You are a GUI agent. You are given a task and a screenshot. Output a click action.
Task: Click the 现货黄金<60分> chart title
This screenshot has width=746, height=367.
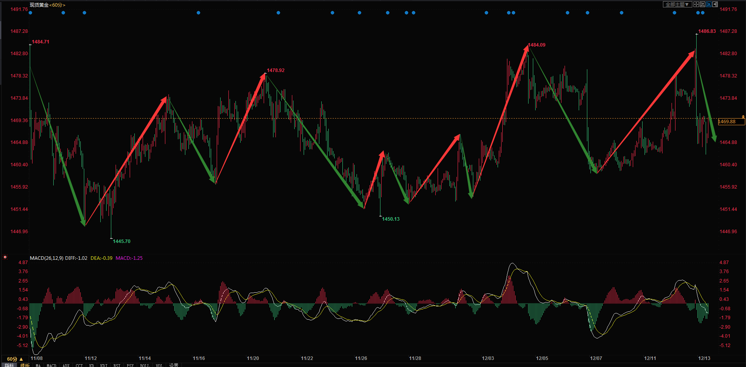point(47,5)
